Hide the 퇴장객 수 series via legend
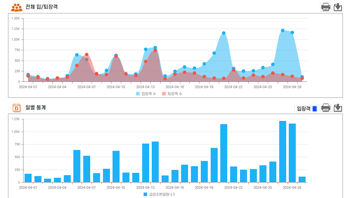This screenshot has height=198, width=352. (172, 94)
